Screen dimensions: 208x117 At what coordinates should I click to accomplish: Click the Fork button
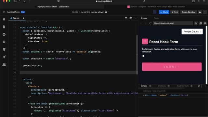[175, 12]
